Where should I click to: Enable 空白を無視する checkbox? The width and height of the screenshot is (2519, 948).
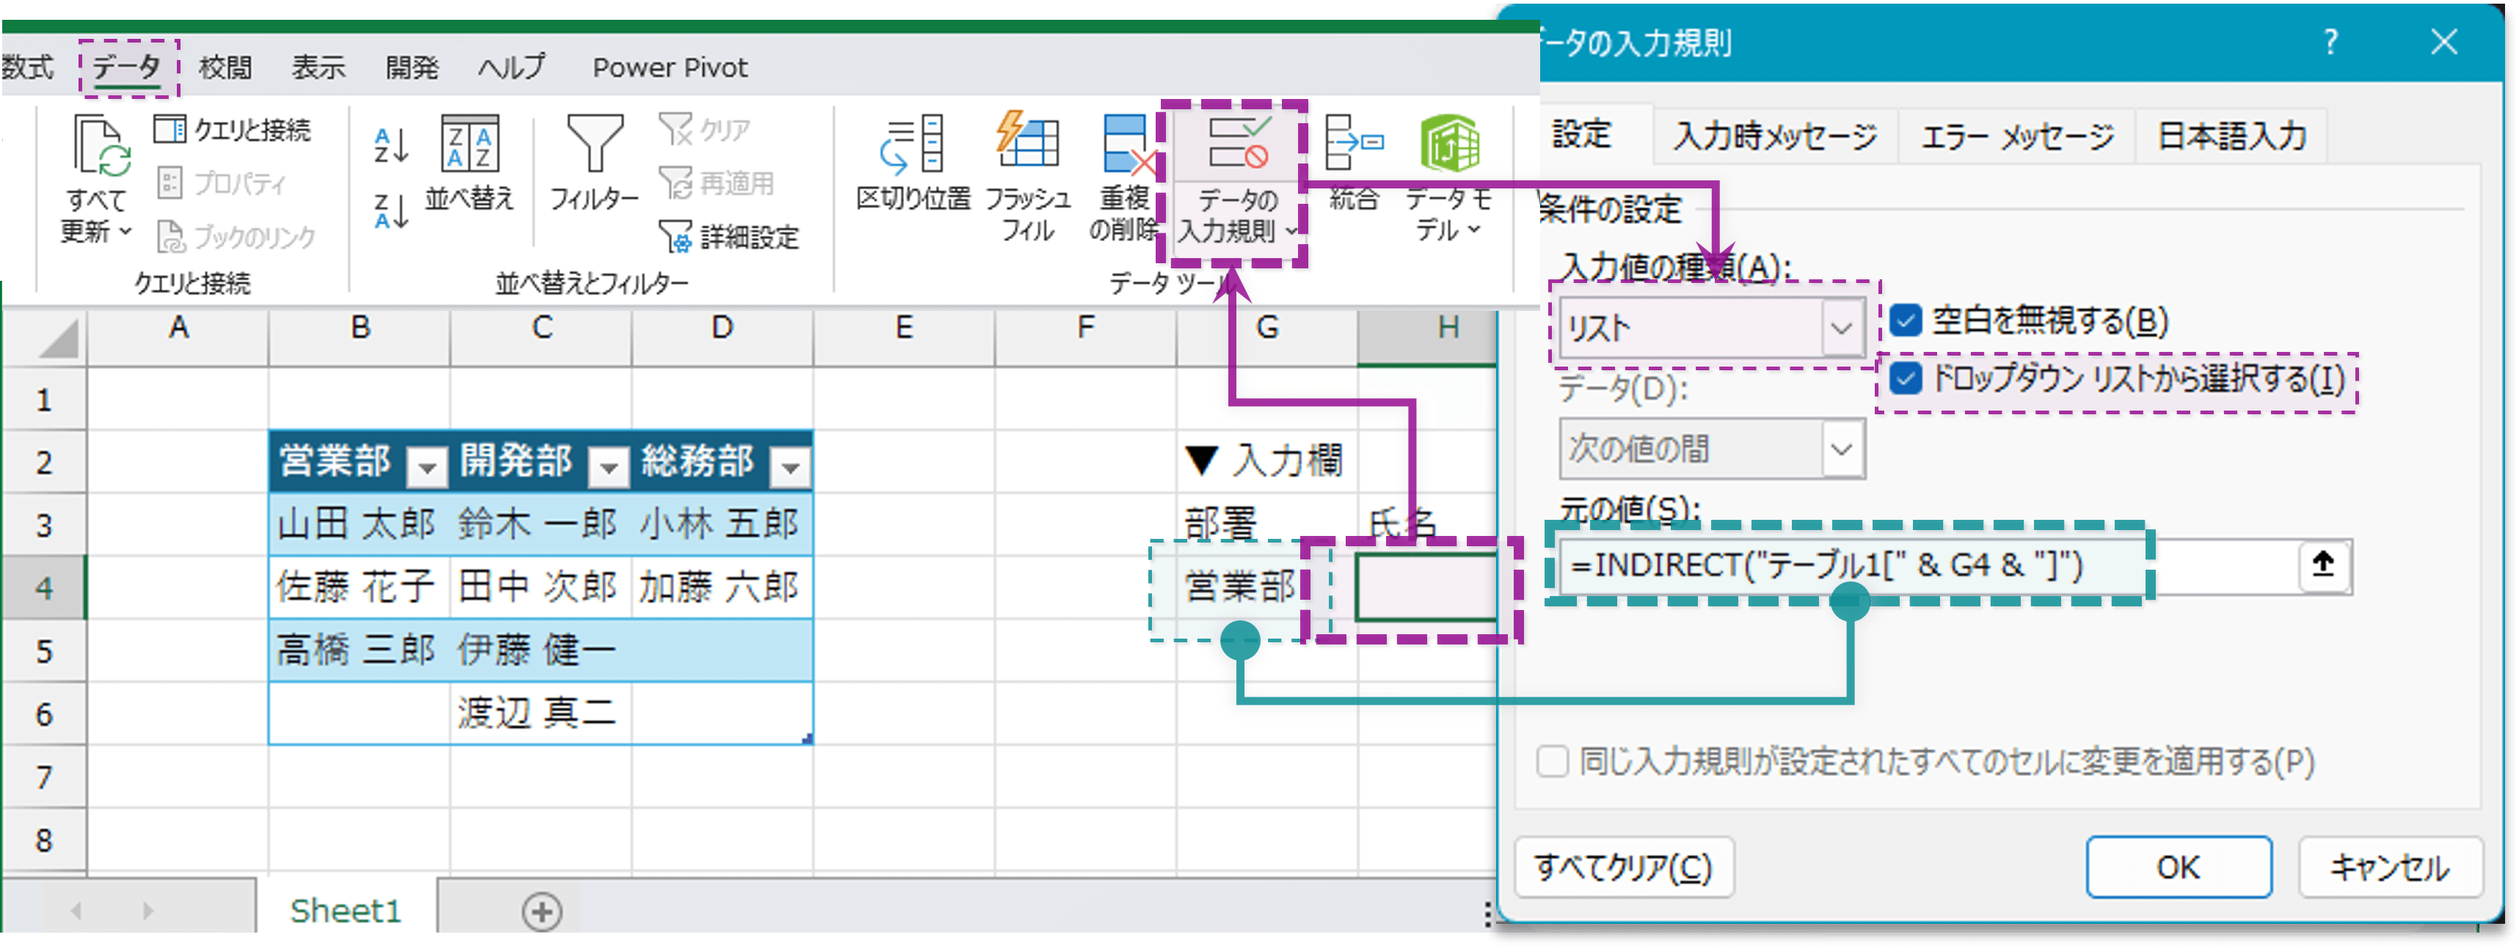pos(1905,320)
